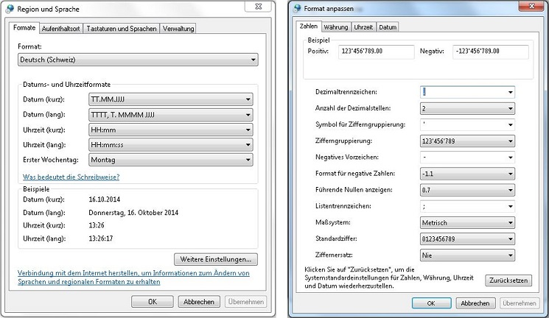The width and height of the screenshot is (549, 318).
Task: Open the Tastaturen und Sprachen tab
Action: click(122, 29)
